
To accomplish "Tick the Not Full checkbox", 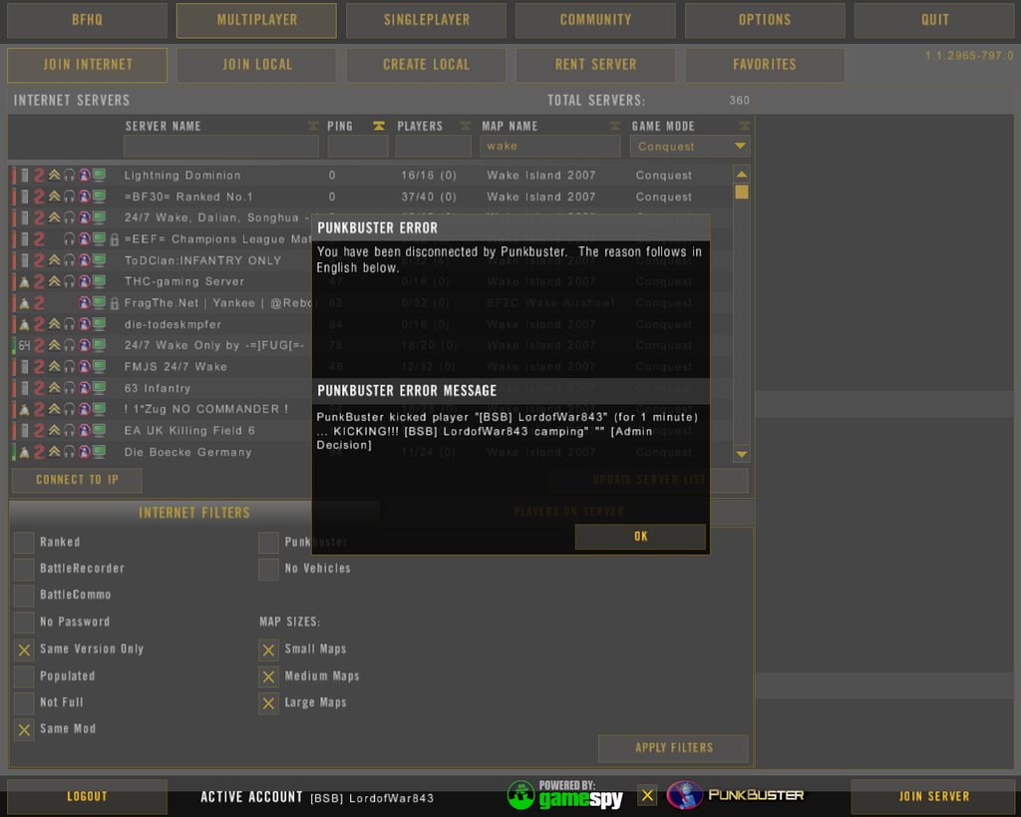I will click(24, 703).
